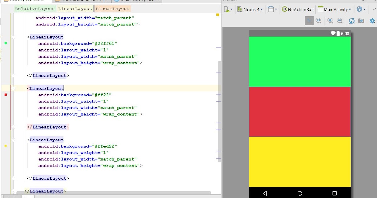Open preview settings gear

coord(372,21)
